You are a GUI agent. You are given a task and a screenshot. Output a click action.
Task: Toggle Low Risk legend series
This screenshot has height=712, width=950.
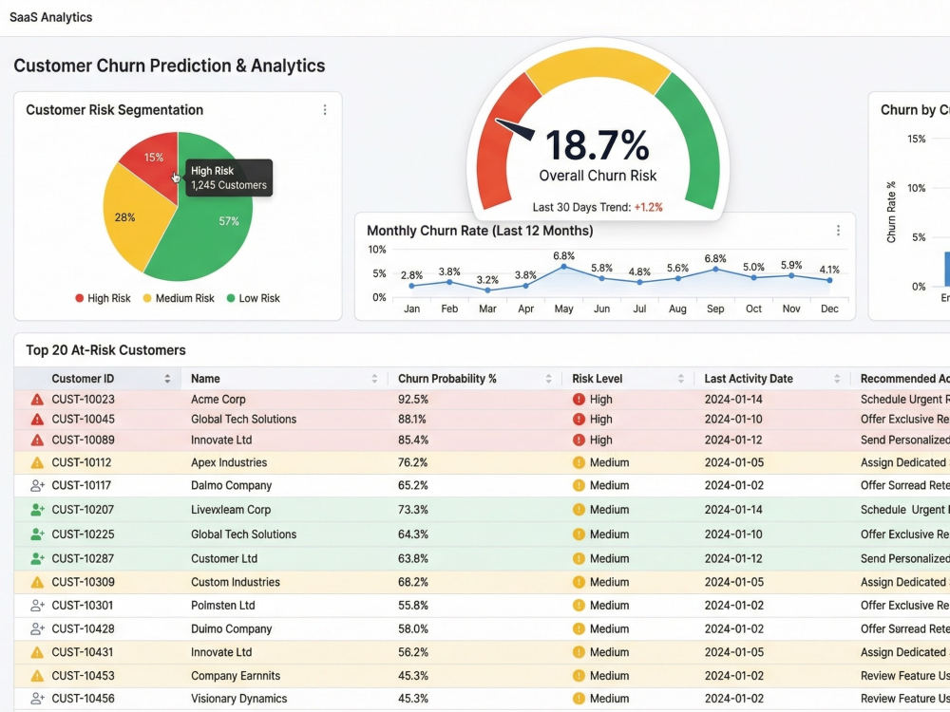[253, 298]
